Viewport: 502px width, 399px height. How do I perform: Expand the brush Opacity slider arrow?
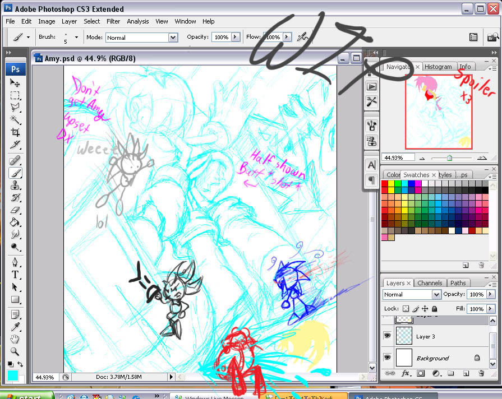pyautogui.click(x=236, y=37)
